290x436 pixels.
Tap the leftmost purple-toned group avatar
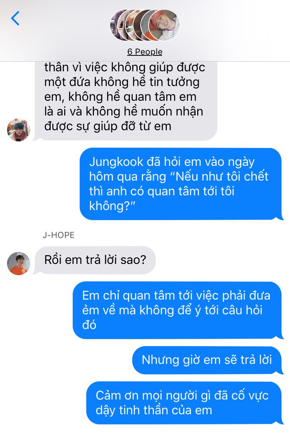(114, 25)
